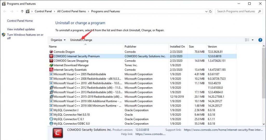
Task: Click the program list vertical scrollbar thumb
Action: (264, 73)
